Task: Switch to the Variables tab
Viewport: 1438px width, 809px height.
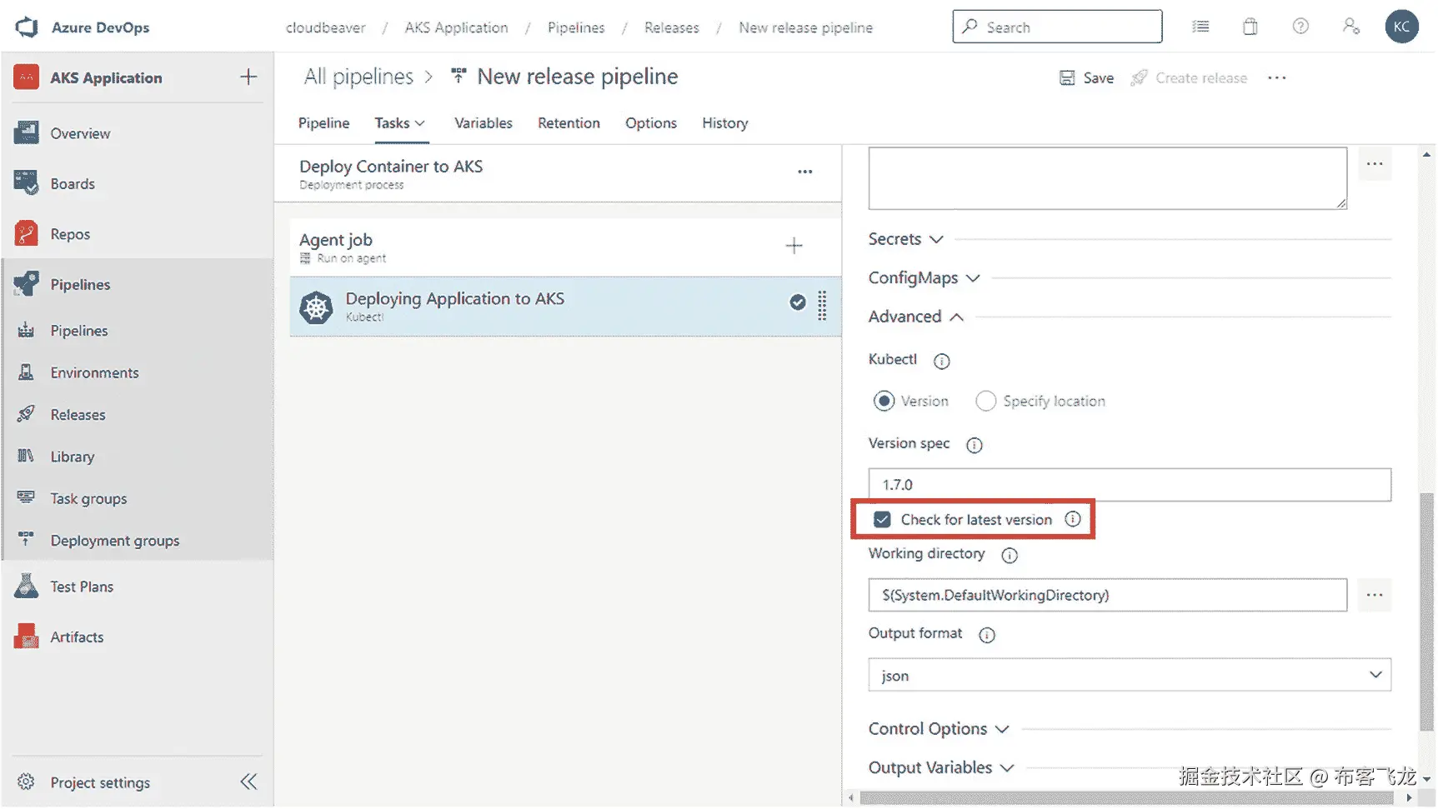Action: pos(483,123)
